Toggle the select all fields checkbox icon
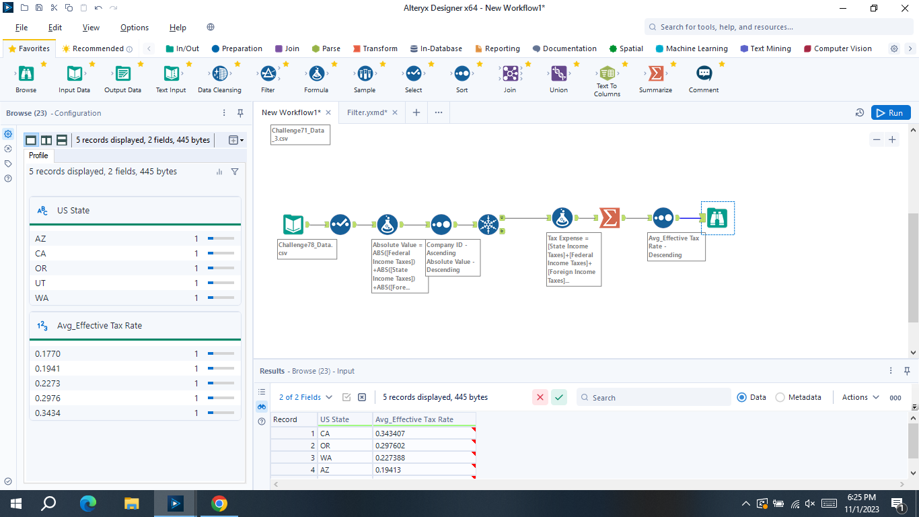This screenshot has height=517, width=919. [x=346, y=397]
